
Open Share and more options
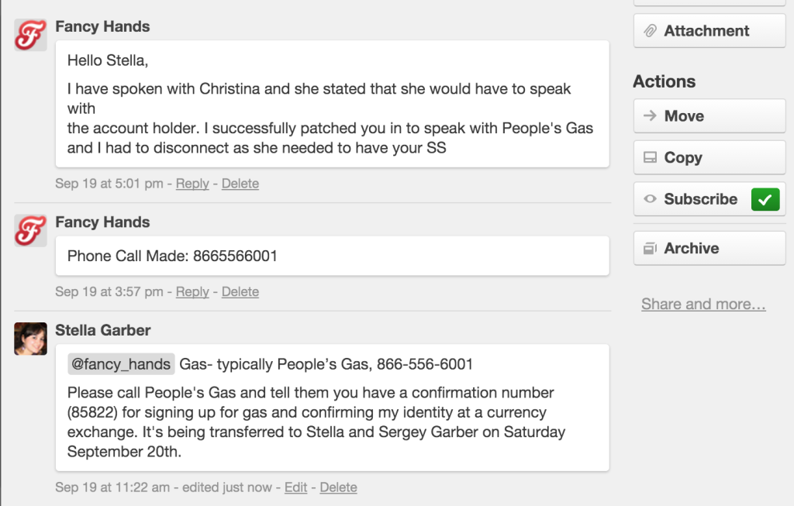(x=703, y=304)
